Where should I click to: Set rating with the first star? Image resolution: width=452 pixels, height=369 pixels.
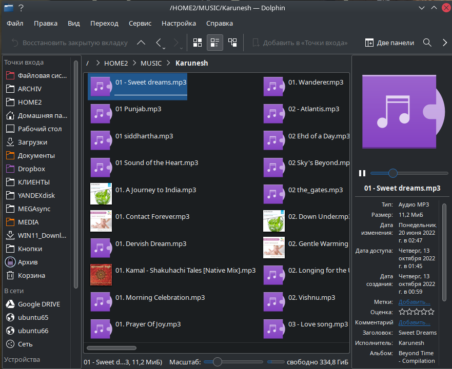(x=402, y=312)
